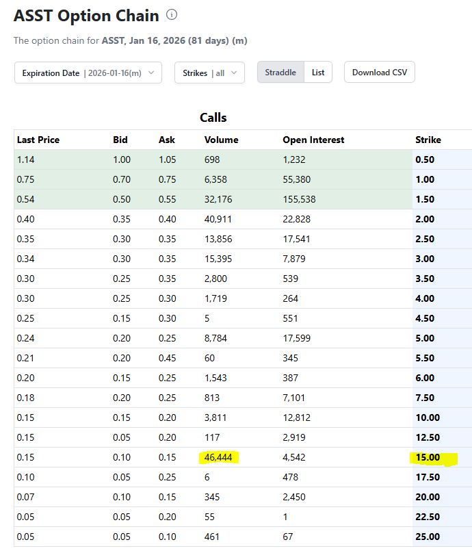
Task: Click volume value 2,800
Action: click(215, 279)
